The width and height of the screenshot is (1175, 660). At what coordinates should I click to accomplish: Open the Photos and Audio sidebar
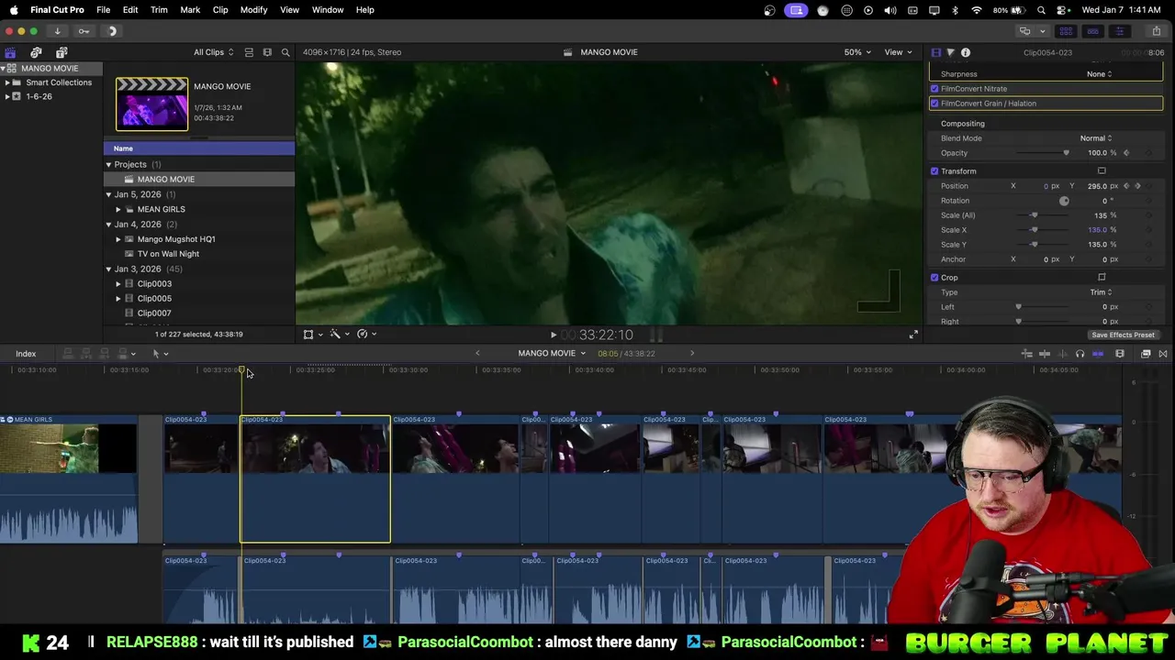[x=36, y=52]
